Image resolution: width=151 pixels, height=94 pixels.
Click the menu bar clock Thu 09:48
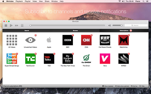click(x=130, y=1)
